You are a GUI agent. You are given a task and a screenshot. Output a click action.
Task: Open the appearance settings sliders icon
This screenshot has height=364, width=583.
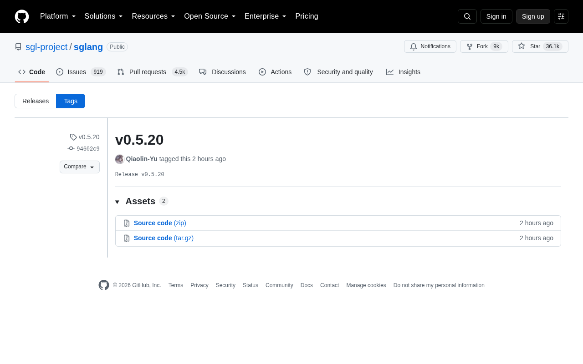click(x=561, y=16)
